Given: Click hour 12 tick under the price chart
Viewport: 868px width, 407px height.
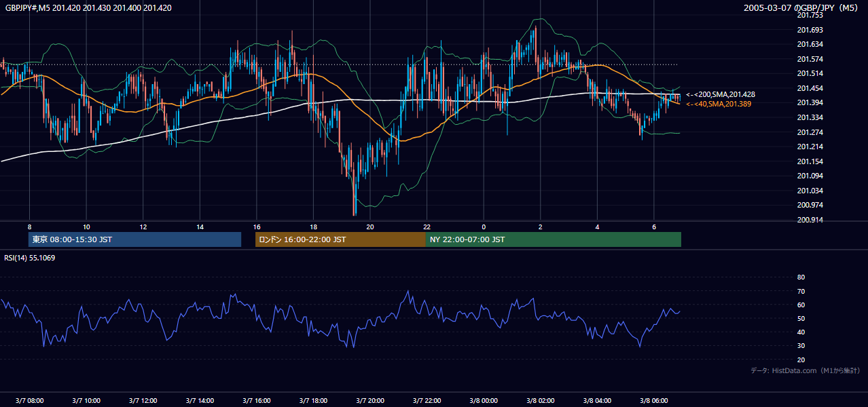Looking at the screenshot, I should point(143,227).
